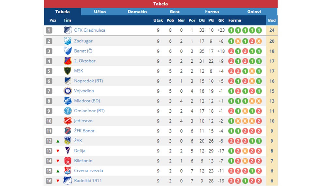Click the green up arrow beside ŽAK

(x=58, y=141)
